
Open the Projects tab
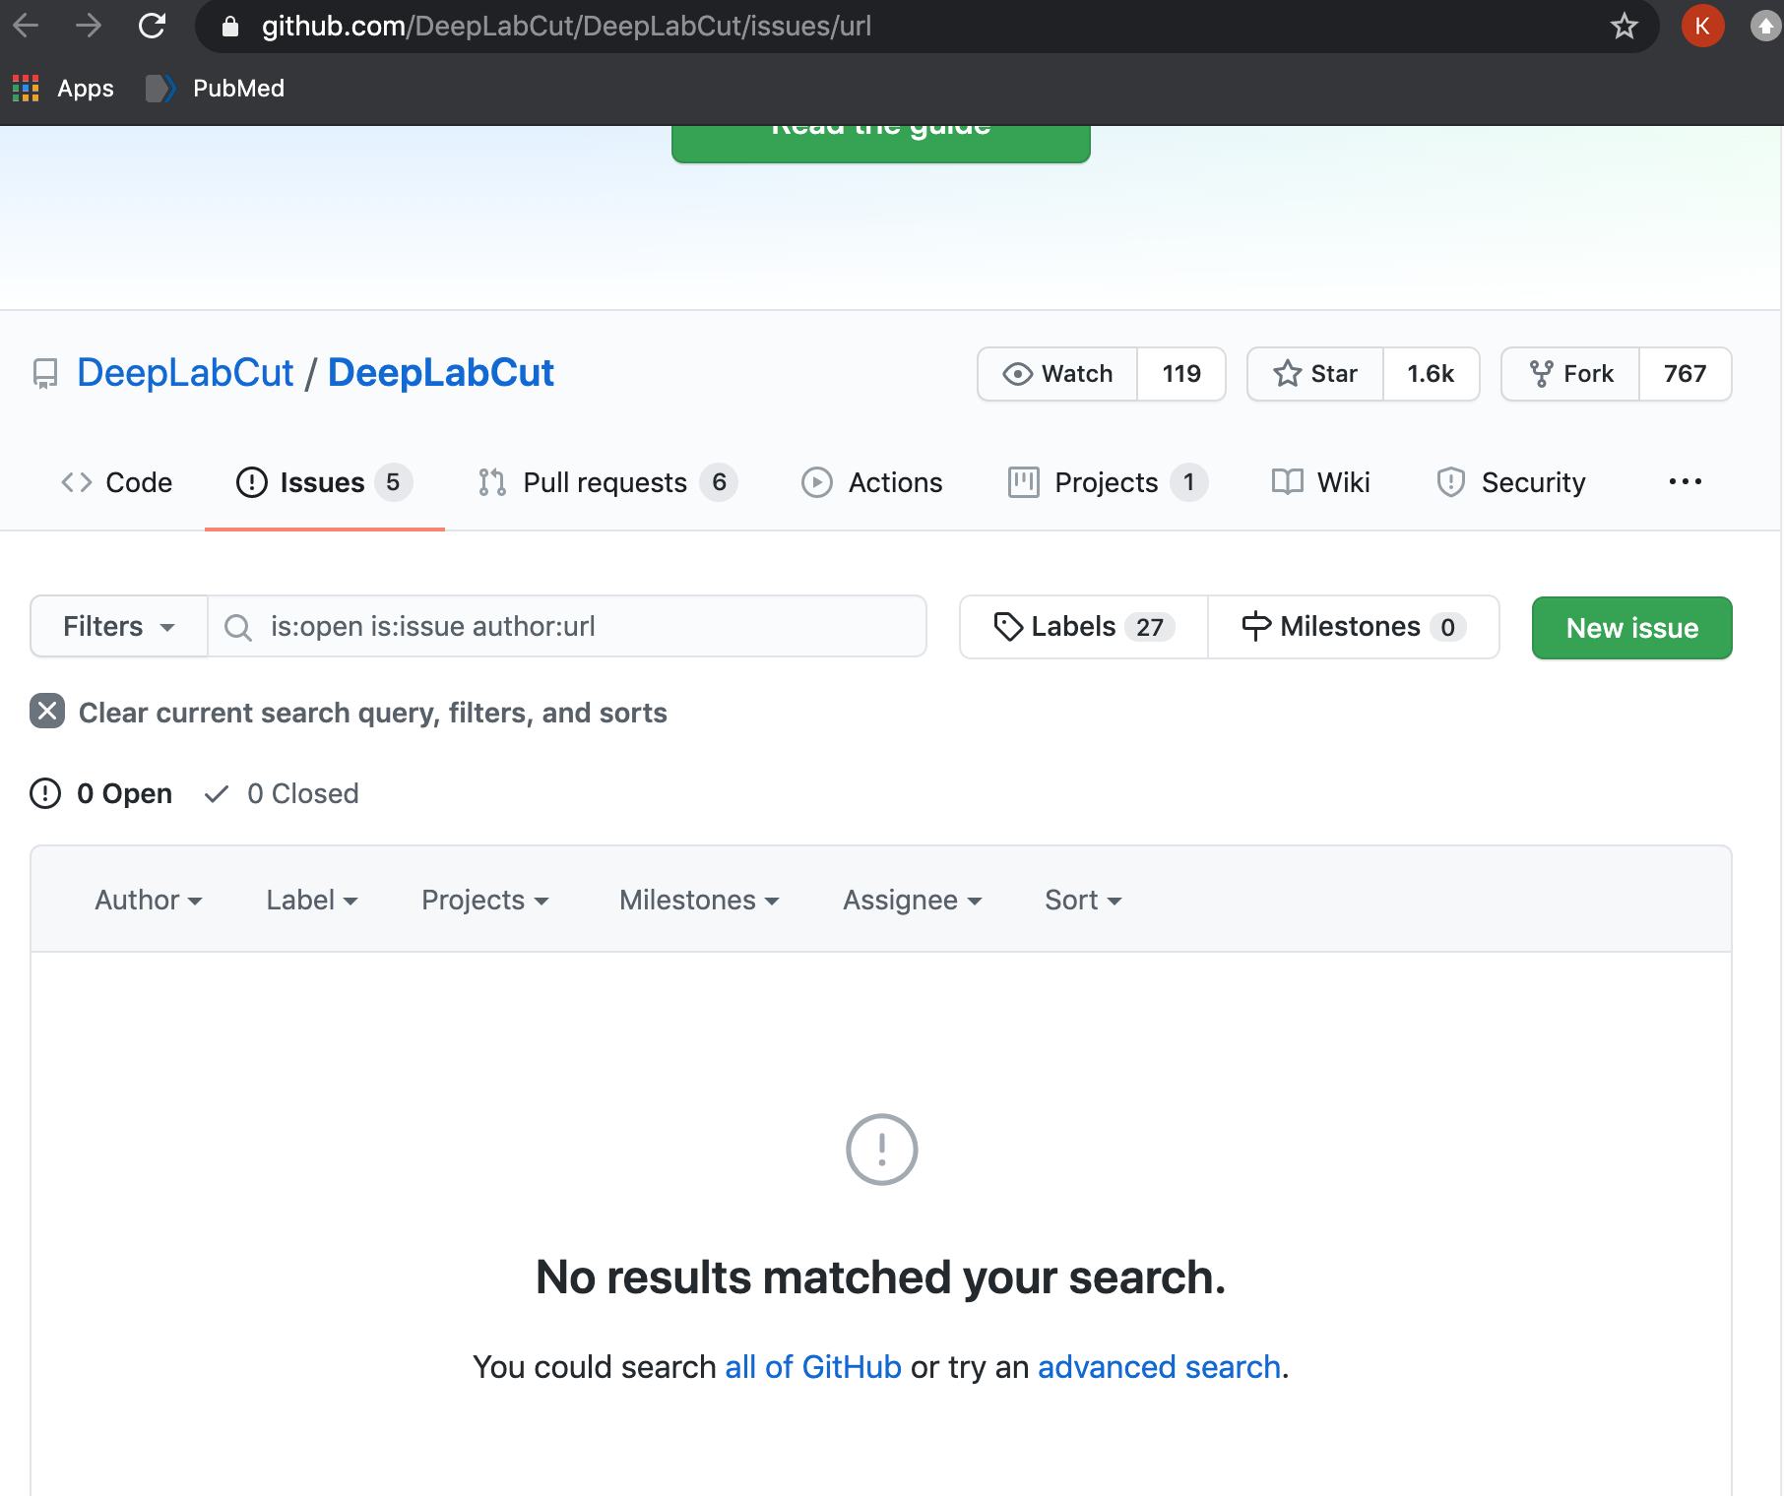[x=1108, y=482]
